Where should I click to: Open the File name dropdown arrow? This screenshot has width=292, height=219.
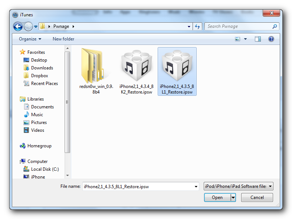click(196, 187)
